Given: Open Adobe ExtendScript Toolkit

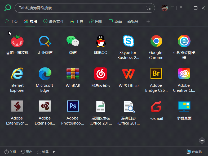Looking at the screenshot, I should [x=17, y=106].
